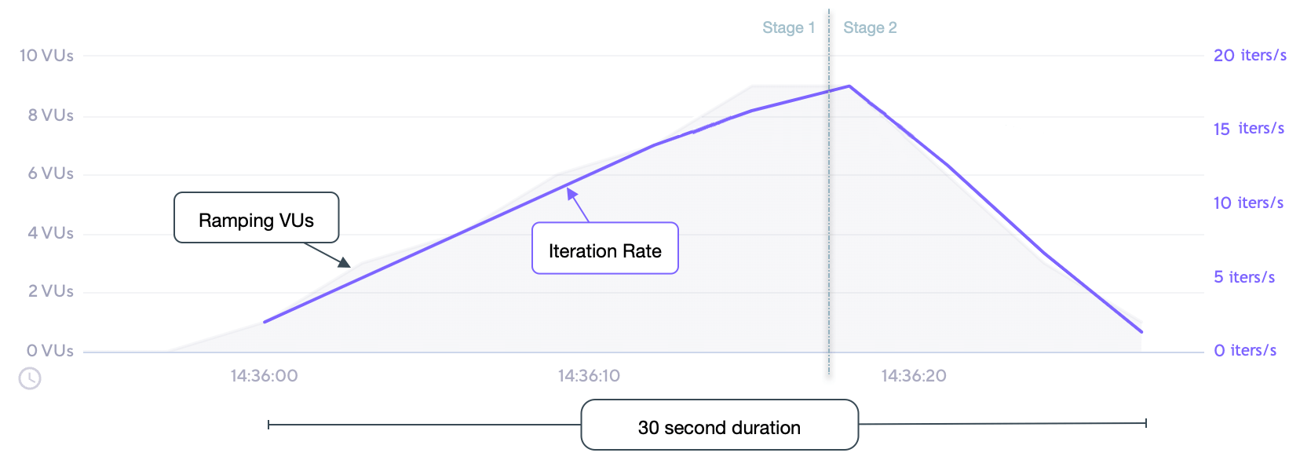This screenshot has height=471, width=1300.
Task: Click the 5 iters/s axis label
Action: click(x=1244, y=277)
